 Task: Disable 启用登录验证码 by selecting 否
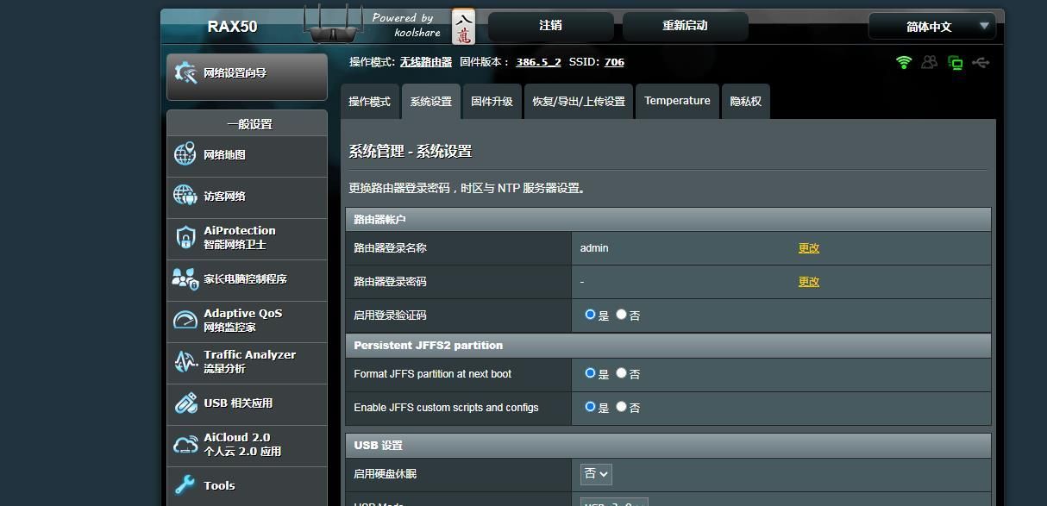[x=621, y=315]
